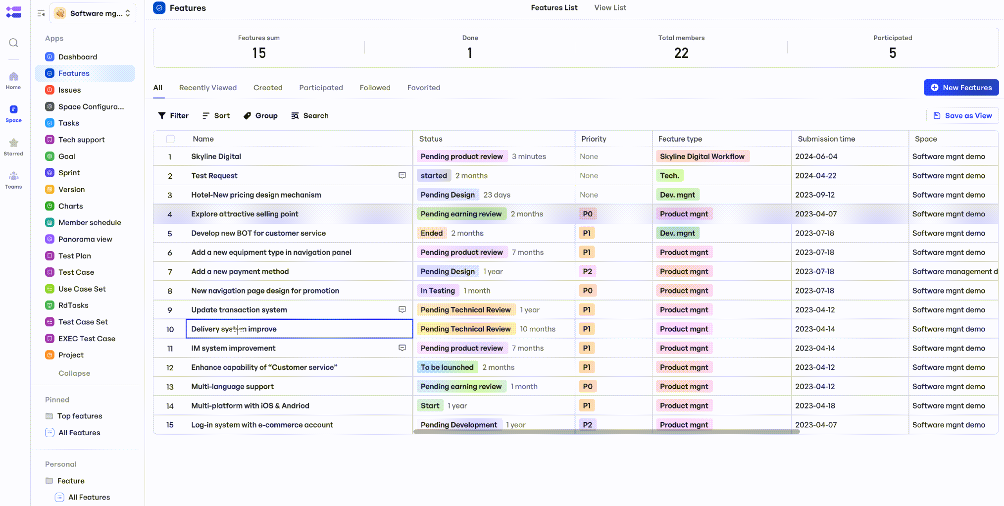Open Group options in toolbar

260,116
